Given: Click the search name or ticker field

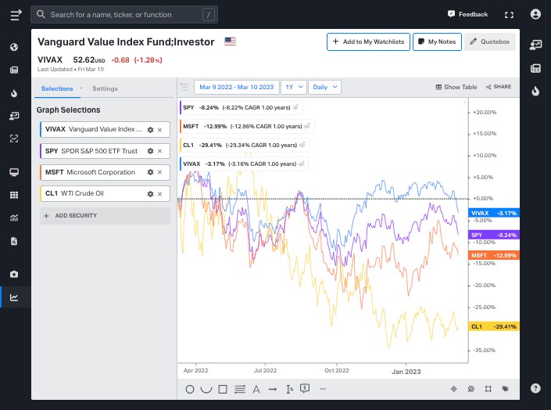Looking at the screenshot, I should [125, 14].
